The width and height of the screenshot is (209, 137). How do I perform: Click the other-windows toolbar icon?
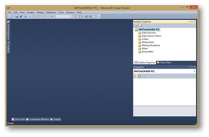coord(95,16)
